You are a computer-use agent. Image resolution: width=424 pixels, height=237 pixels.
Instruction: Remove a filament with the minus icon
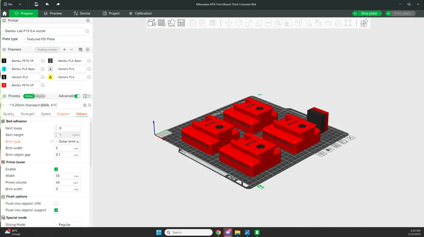click(x=71, y=50)
